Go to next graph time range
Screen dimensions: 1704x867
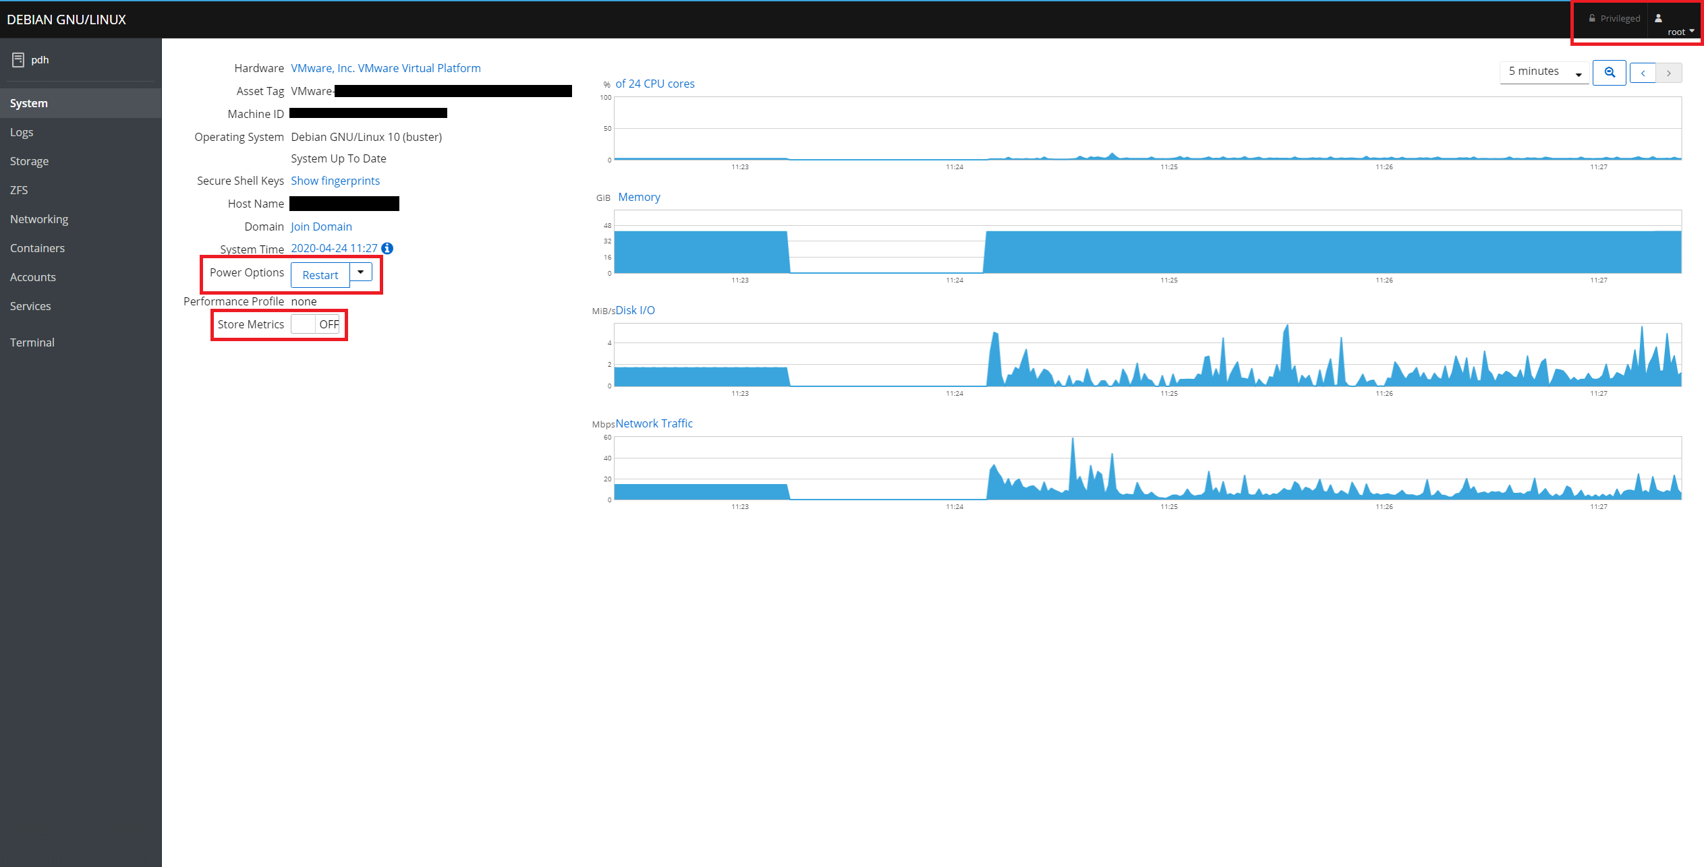point(1669,73)
